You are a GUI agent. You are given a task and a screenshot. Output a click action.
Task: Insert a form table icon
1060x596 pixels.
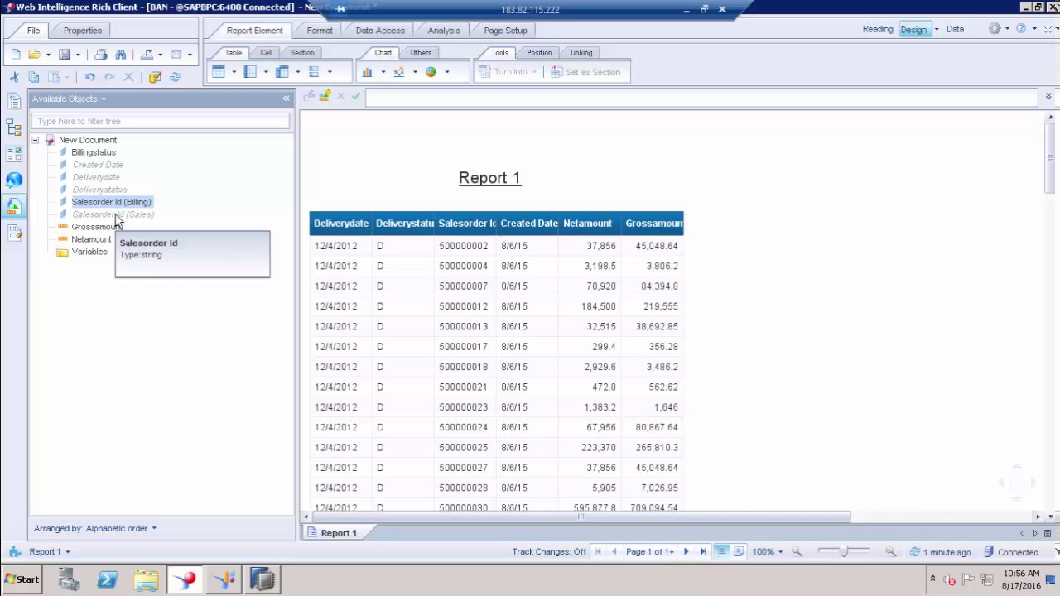[x=314, y=72]
